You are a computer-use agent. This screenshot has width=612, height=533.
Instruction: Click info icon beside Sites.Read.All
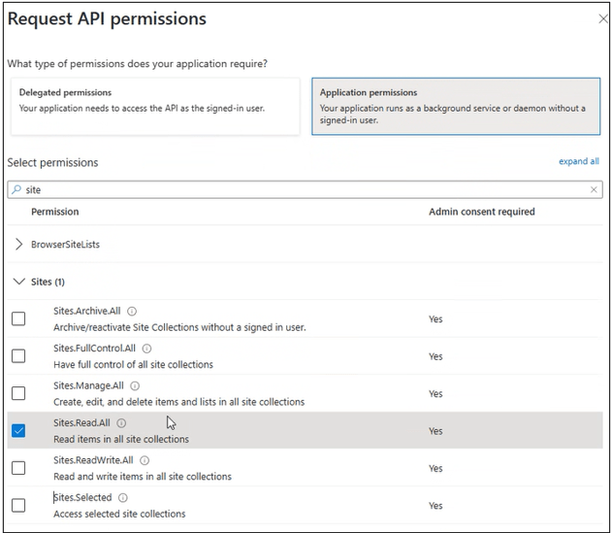coord(120,423)
